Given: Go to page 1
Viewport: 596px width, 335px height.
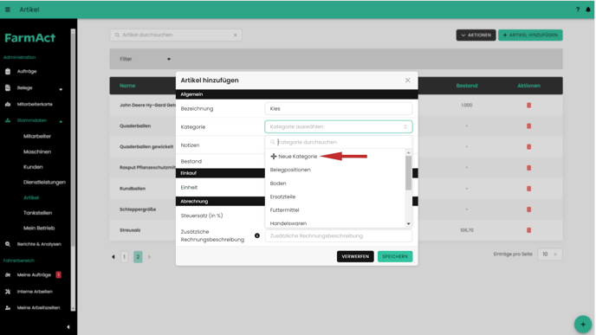Looking at the screenshot, I should [x=124, y=257].
